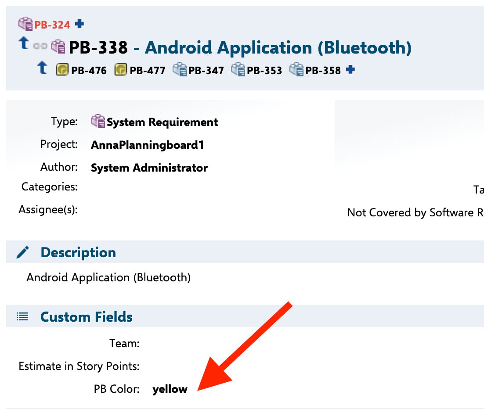Click the Author label
The height and width of the screenshot is (409, 484).
pyautogui.click(x=59, y=167)
